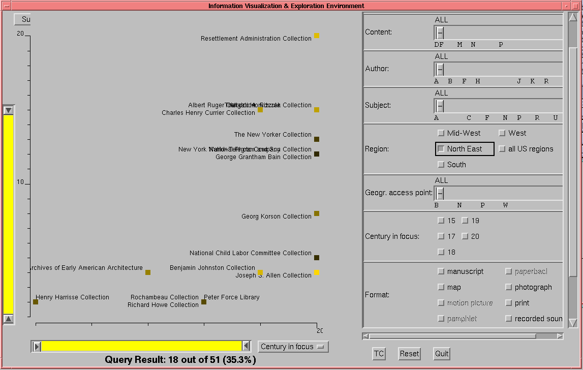Click the Content slider thumb
This screenshot has height=370, width=583.
coord(440,33)
